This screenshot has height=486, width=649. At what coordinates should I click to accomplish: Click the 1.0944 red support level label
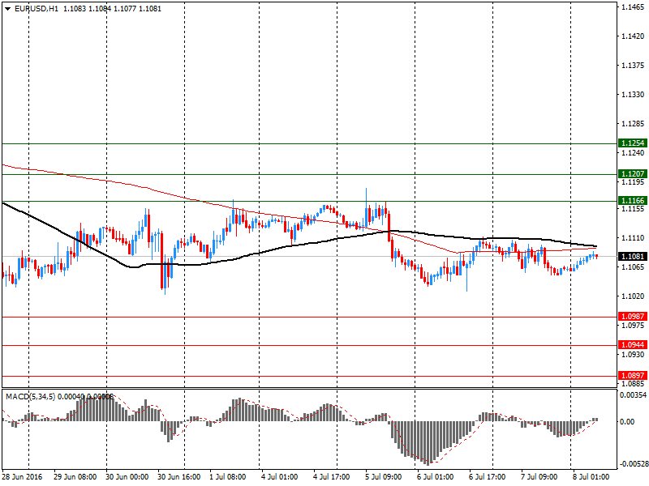click(633, 345)
